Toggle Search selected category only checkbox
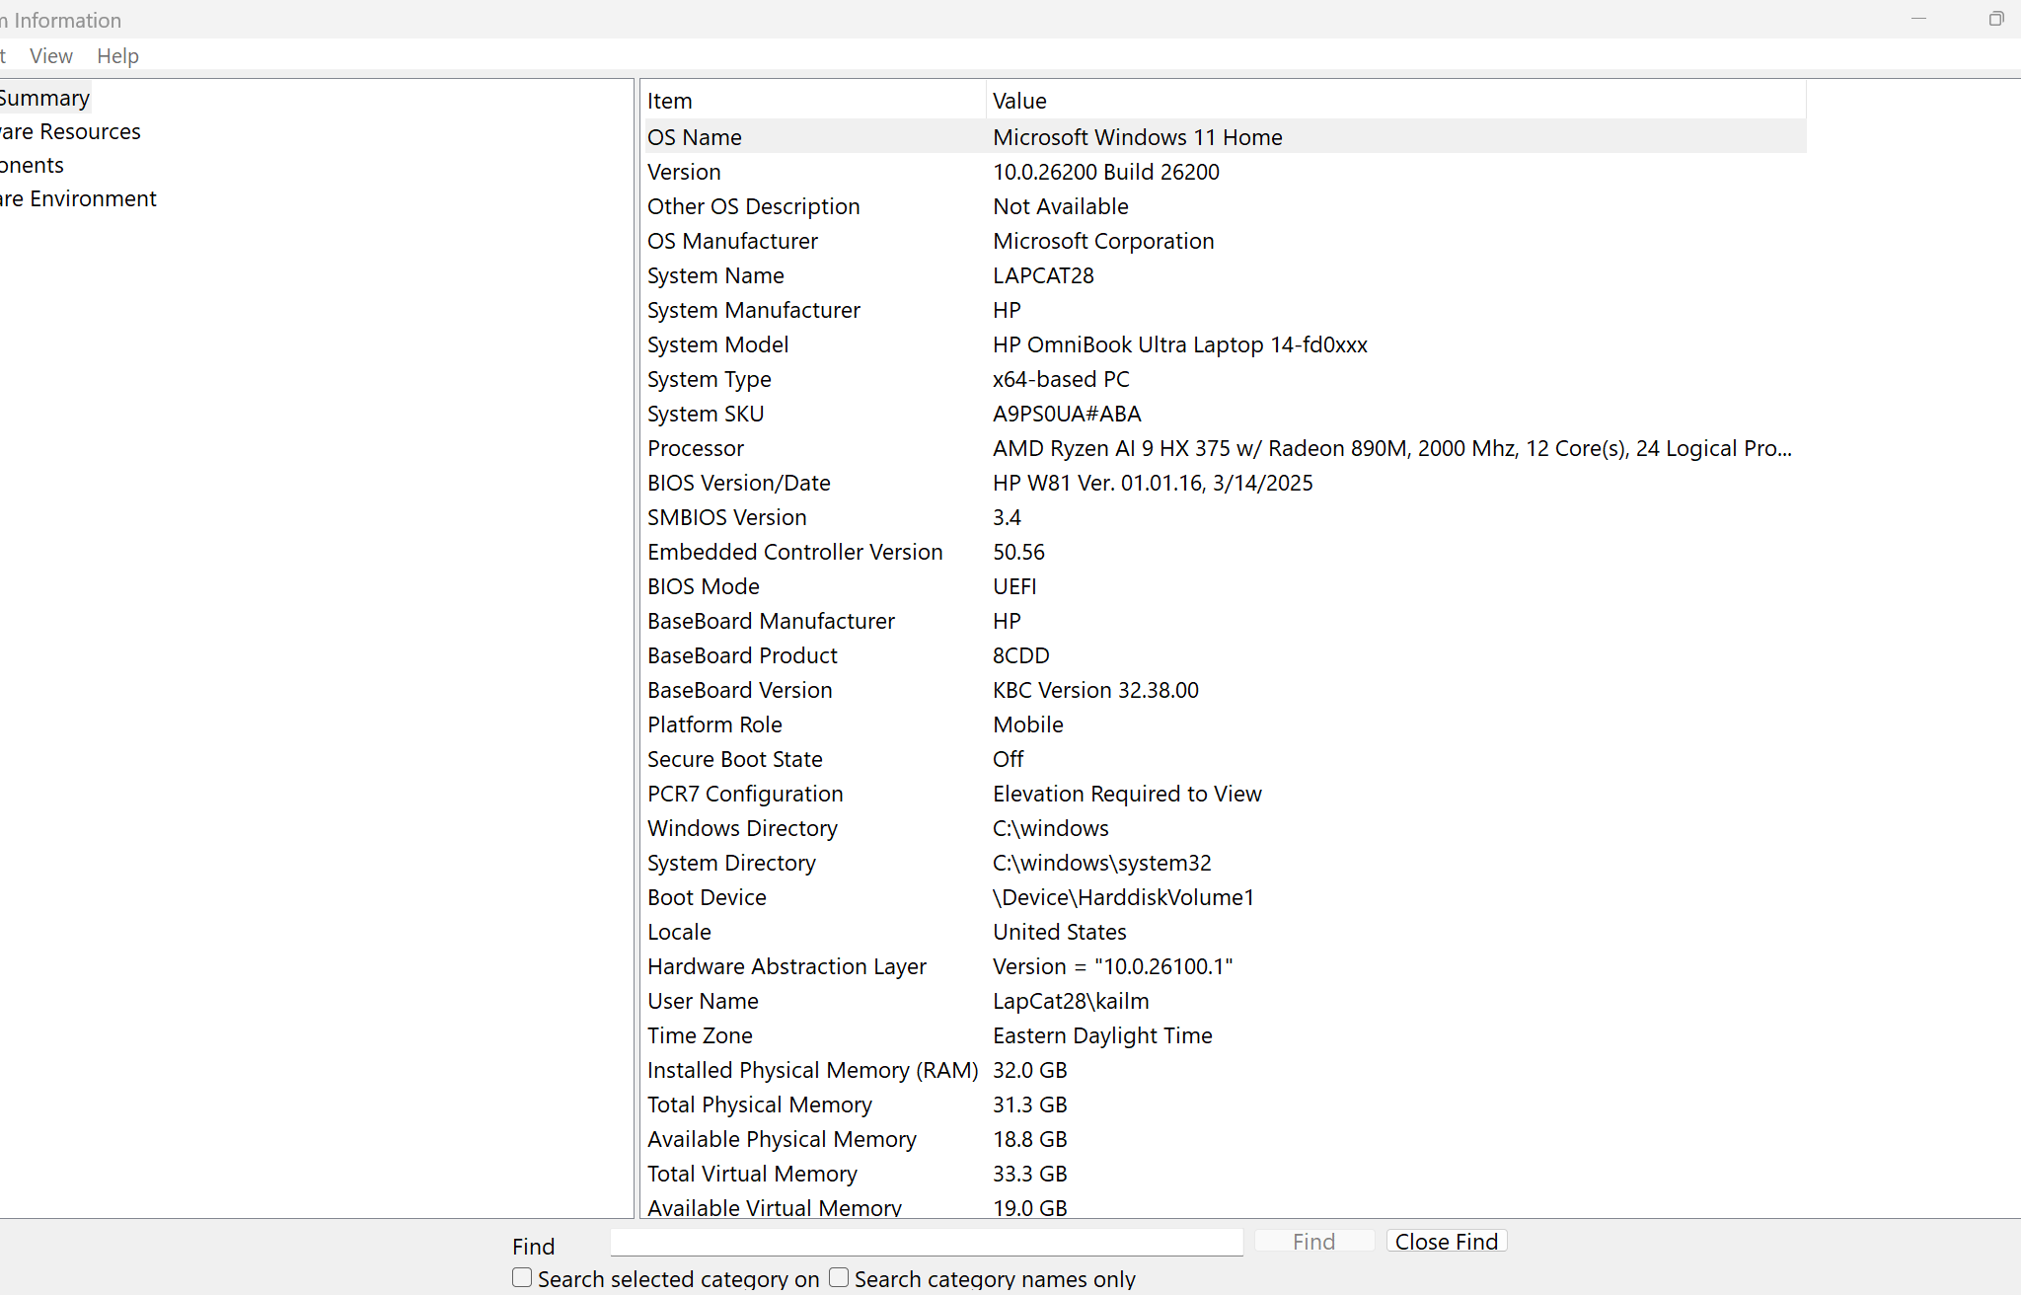2021x1295 pixels. coord(522,1277)
